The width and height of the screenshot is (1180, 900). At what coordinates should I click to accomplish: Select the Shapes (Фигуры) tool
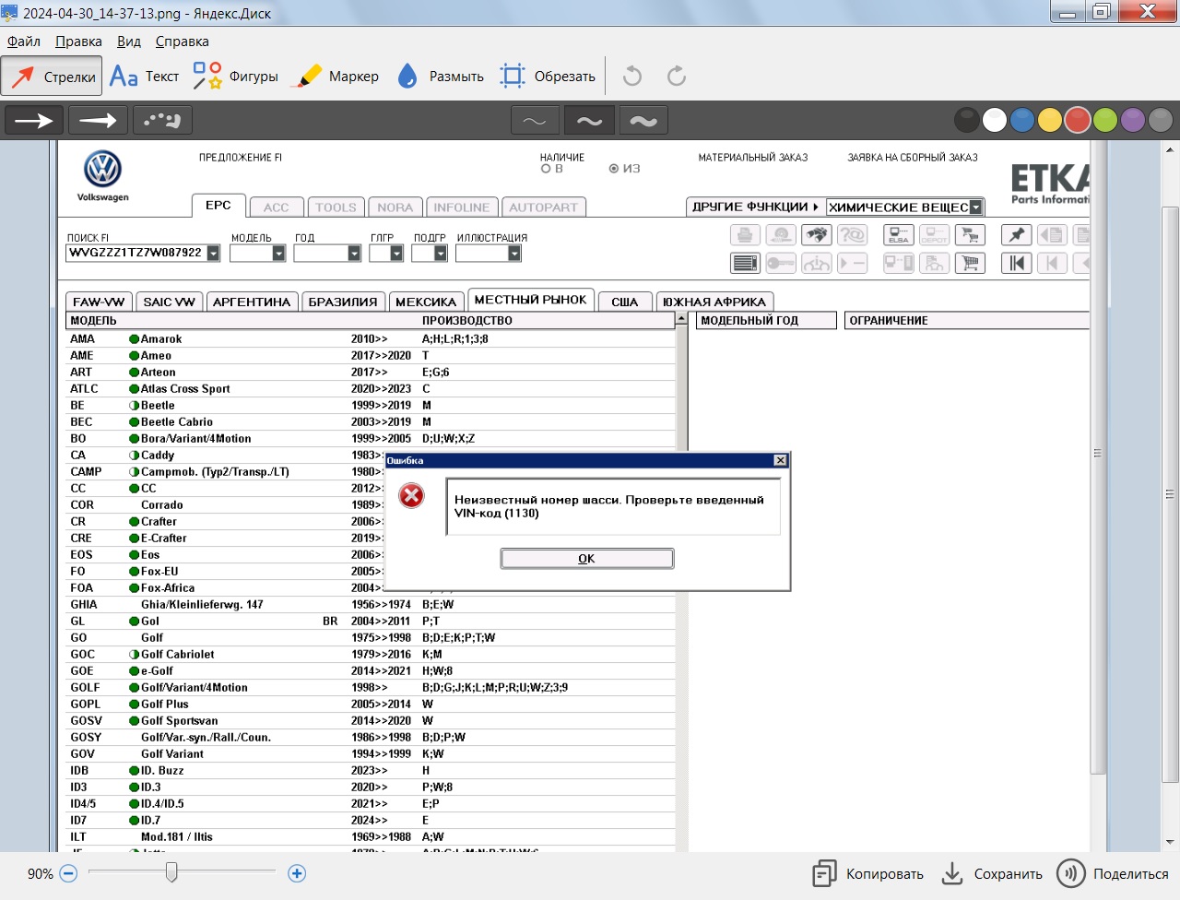[x=235, y=77]
